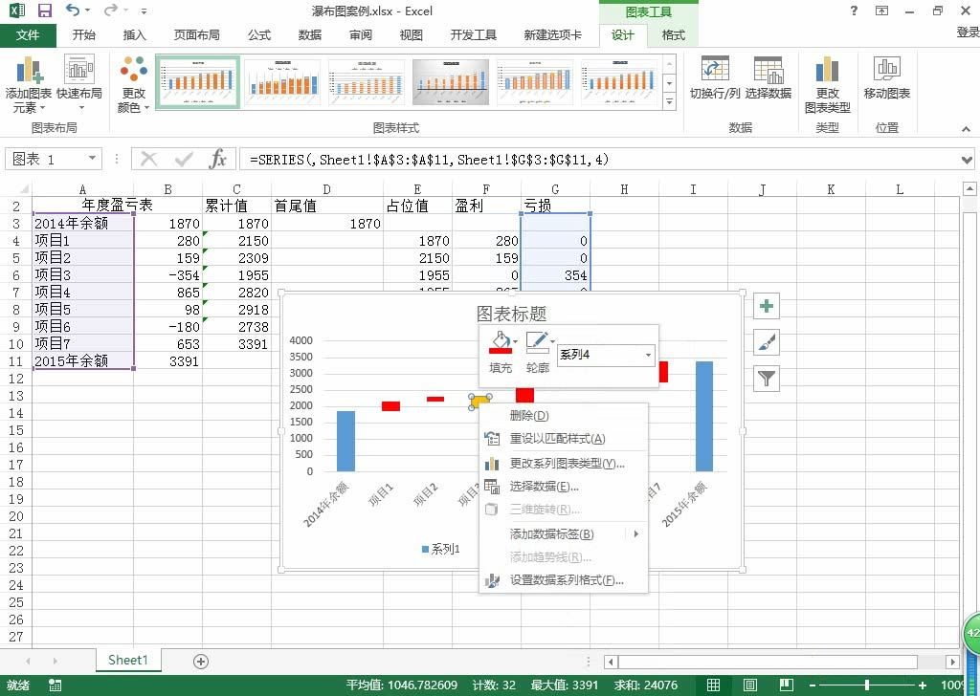Click the Fill (填充) paint bucket icon
980x696 pixels.
pos(500,342)
